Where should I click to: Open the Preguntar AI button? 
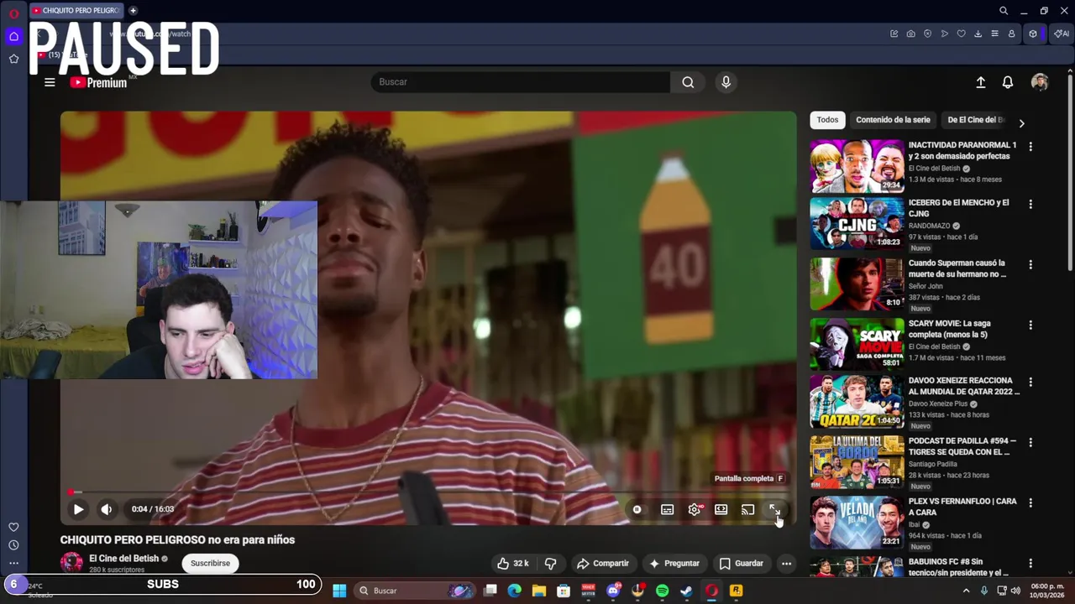point(674,564)
